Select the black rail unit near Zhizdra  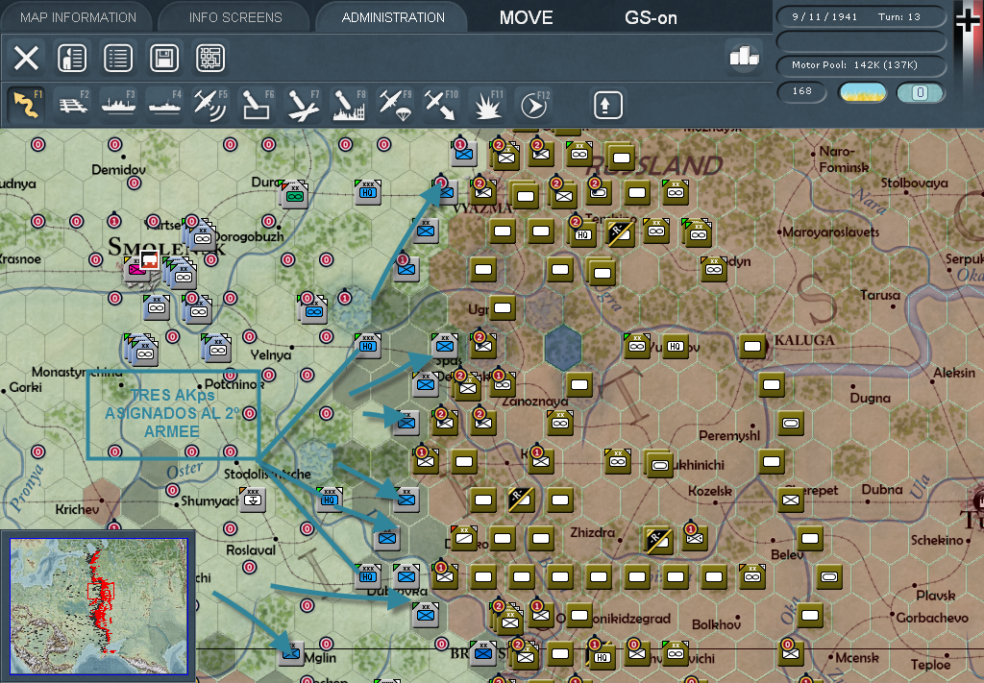point(657,539)
